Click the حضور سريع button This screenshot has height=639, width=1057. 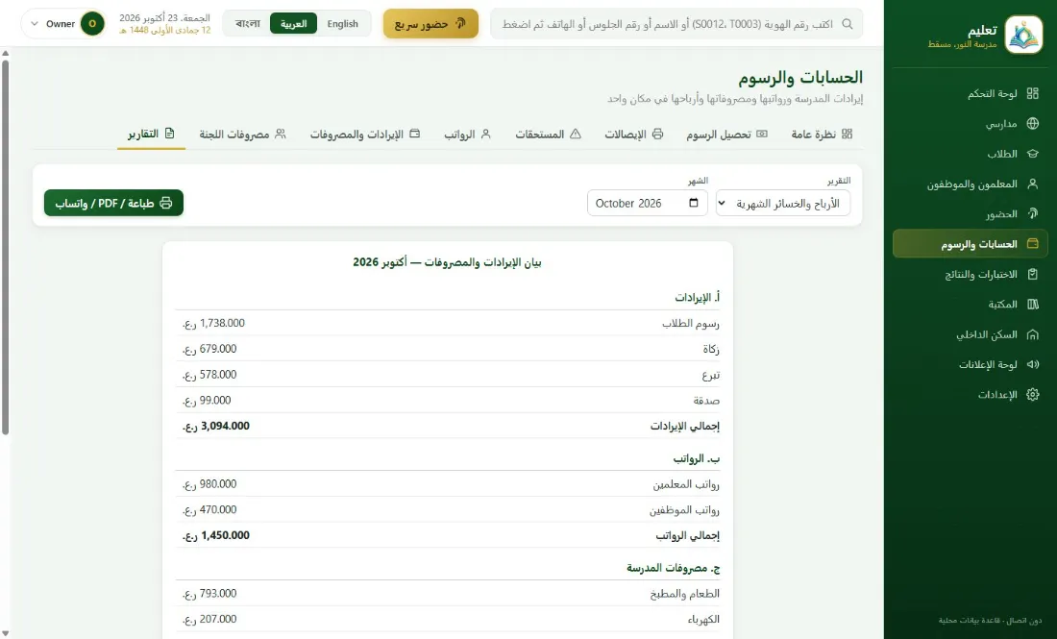click(430, 24)
